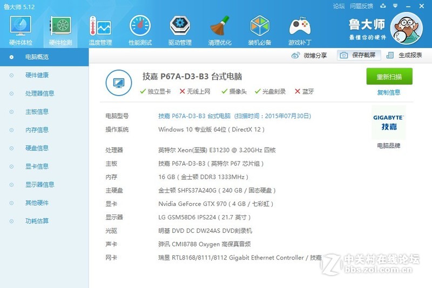Click the GIGABYTE 技嘉 brand logo

[388, 122]
